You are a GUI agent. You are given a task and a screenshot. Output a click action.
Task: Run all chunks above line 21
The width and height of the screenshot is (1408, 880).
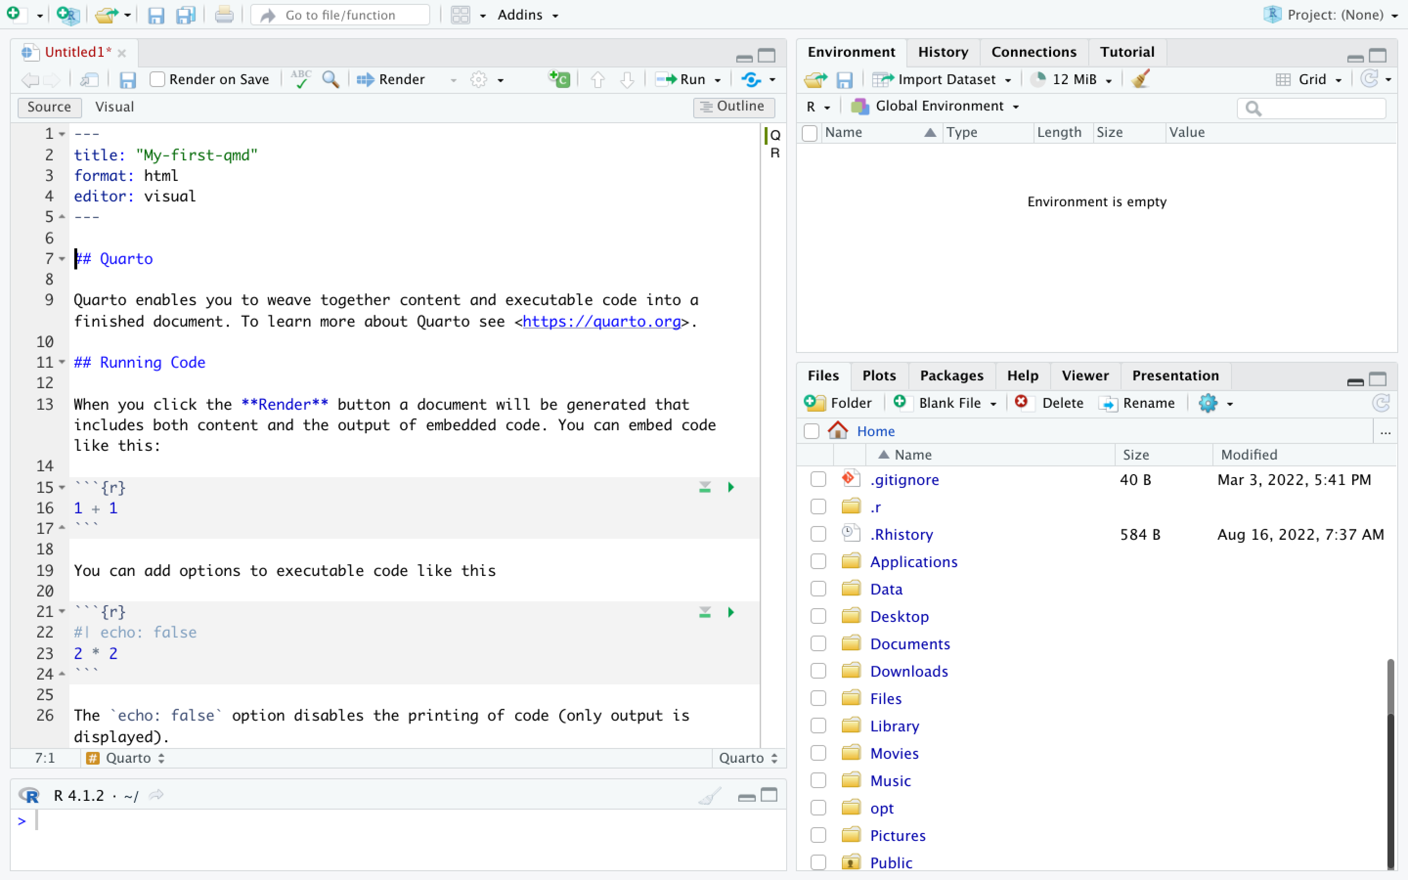(704, 612)
